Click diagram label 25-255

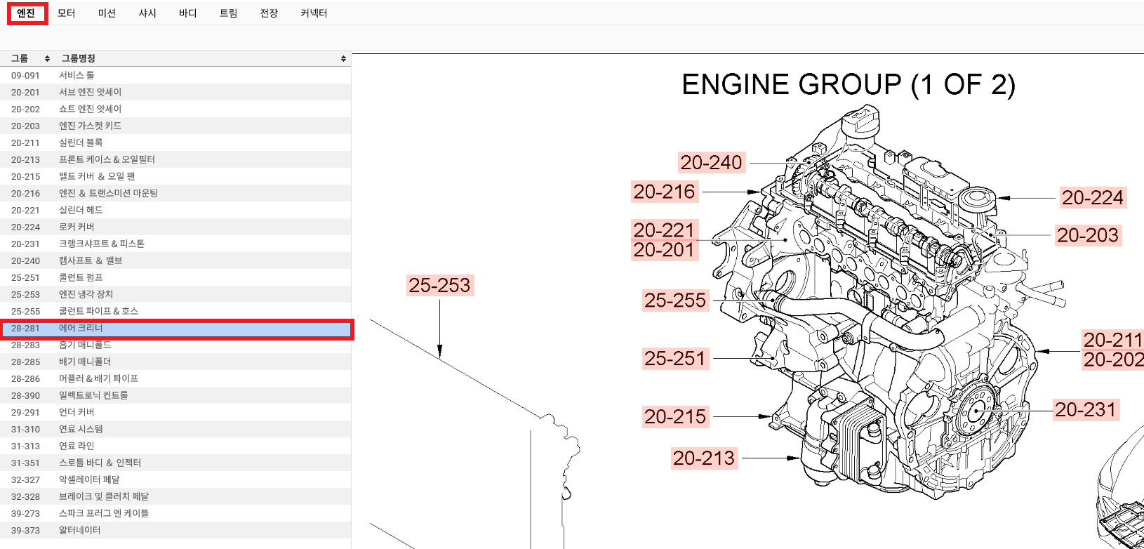[675, 300]
